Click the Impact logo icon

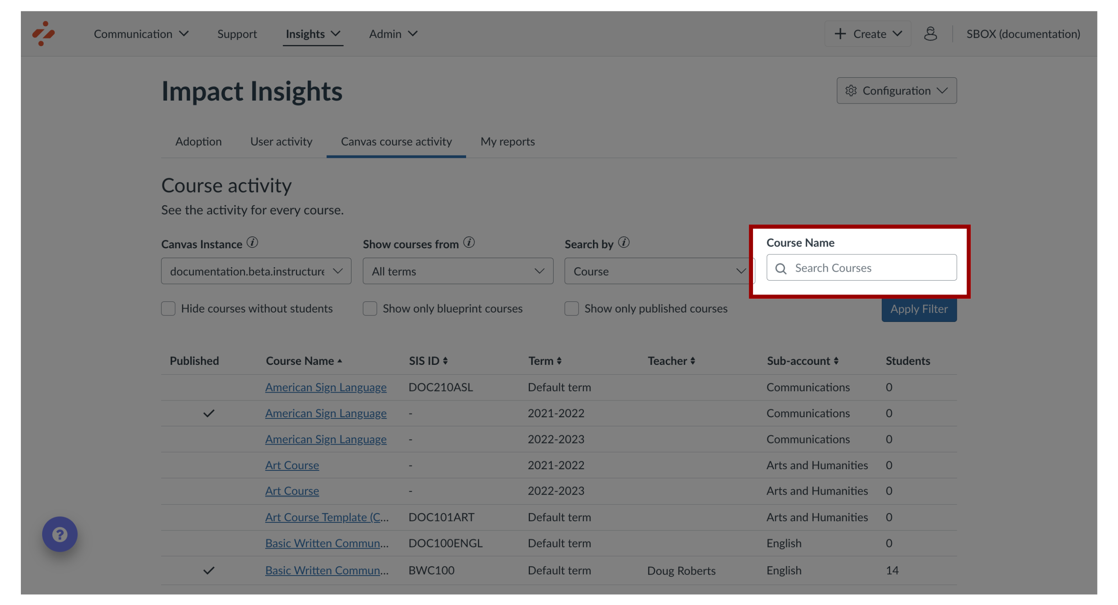tap(43, 34)
